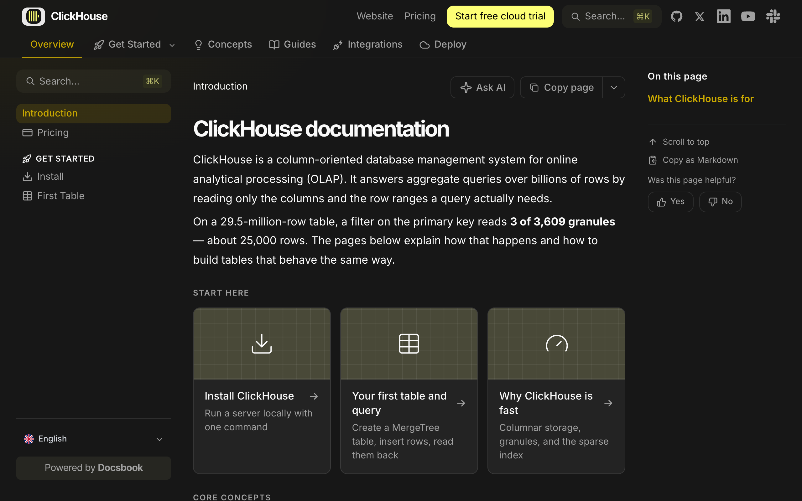Open the Integrations tab
The height and width of the screenshot is (501, 802).
point(367,44)
